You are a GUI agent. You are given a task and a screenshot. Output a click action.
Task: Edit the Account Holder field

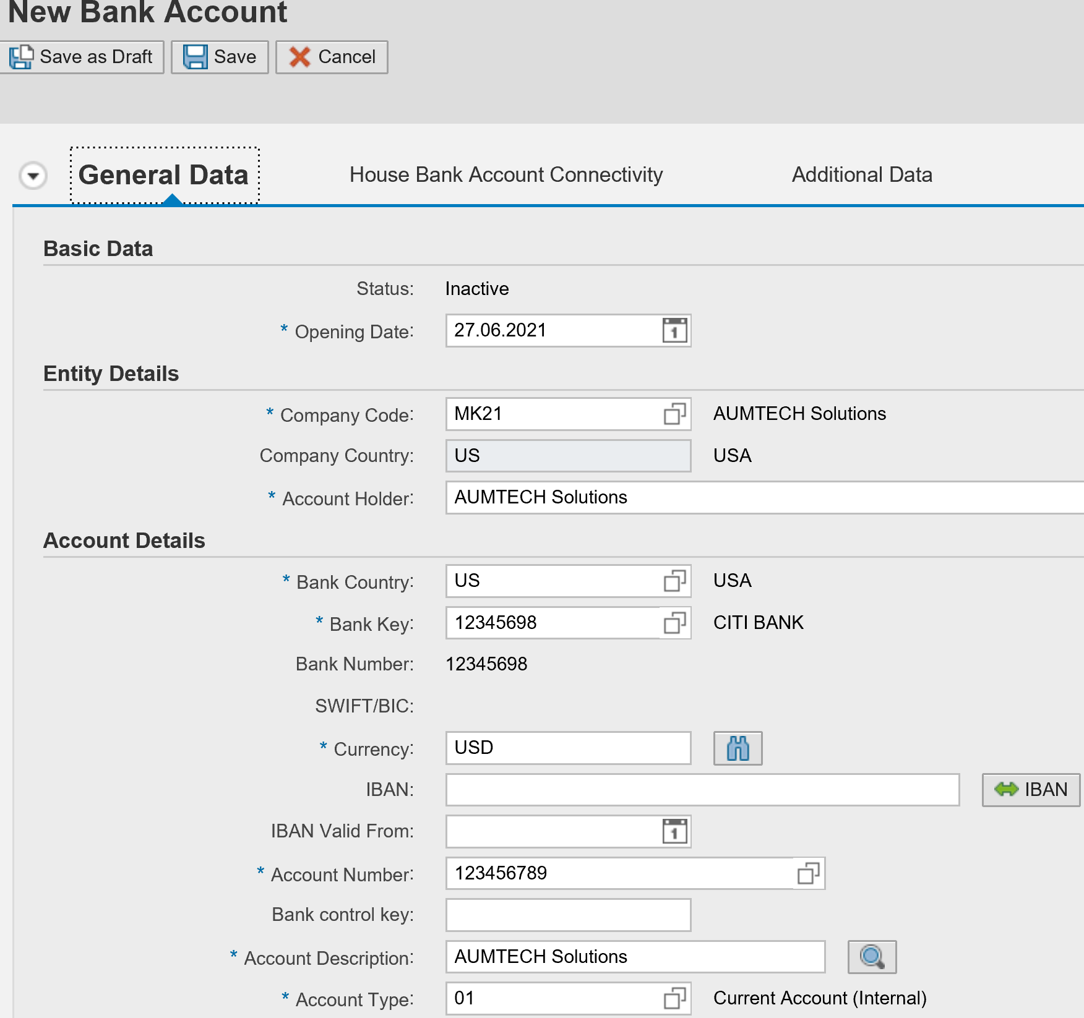click(765, 497)
